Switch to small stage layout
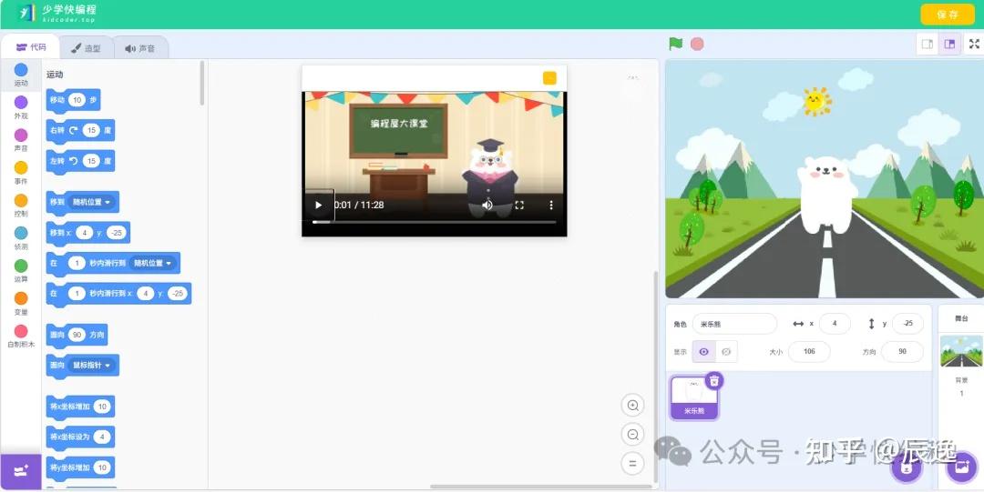This screenshot has width=984, height=492. click(x=928, y=44)
